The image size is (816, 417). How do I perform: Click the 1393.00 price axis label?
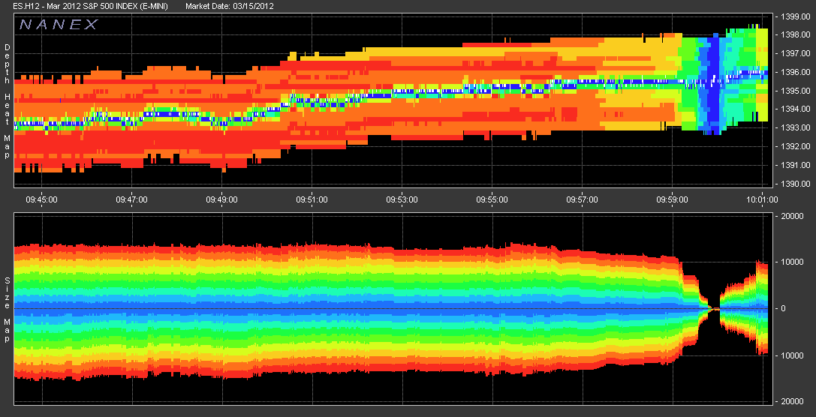point(796,128)
